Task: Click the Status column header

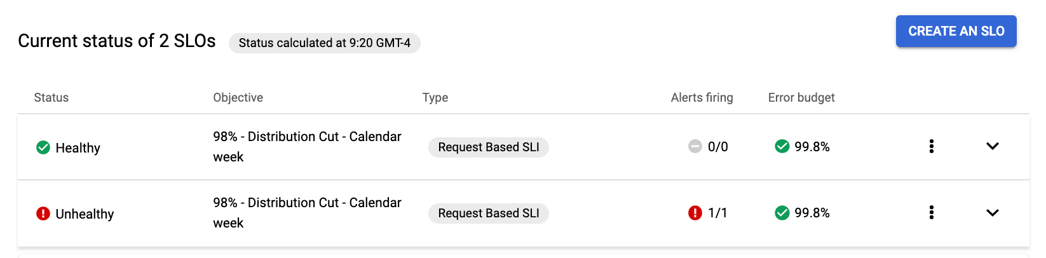Action: (x=51, y=98)
